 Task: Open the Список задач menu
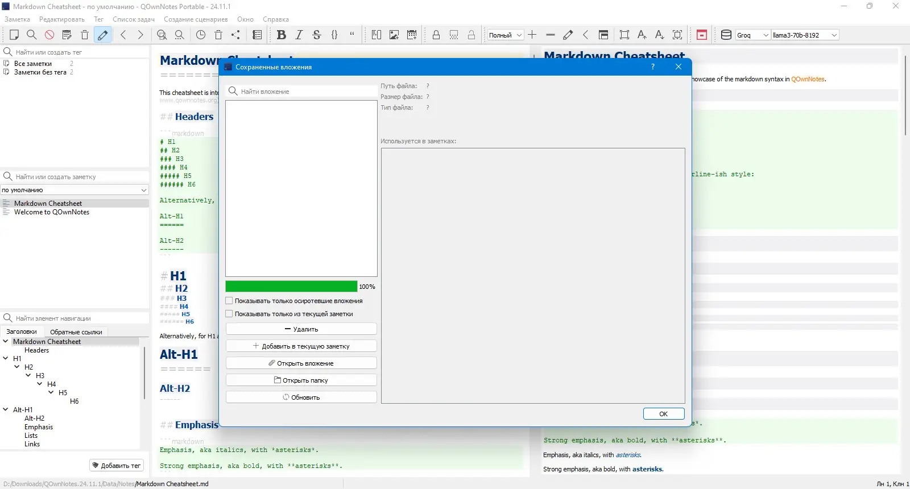tap(134, 19)
